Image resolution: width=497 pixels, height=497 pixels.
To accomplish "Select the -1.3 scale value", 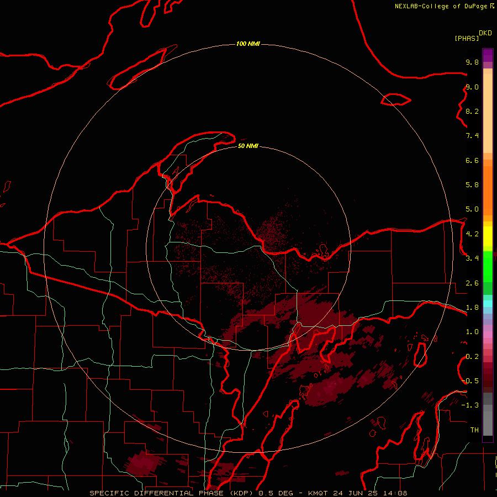I will click(x=470, y=405).
